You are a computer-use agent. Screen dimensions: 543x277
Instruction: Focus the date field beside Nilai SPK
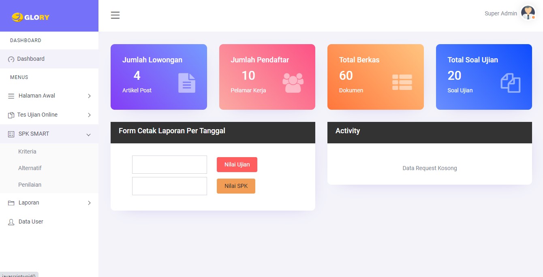point(169,186)
